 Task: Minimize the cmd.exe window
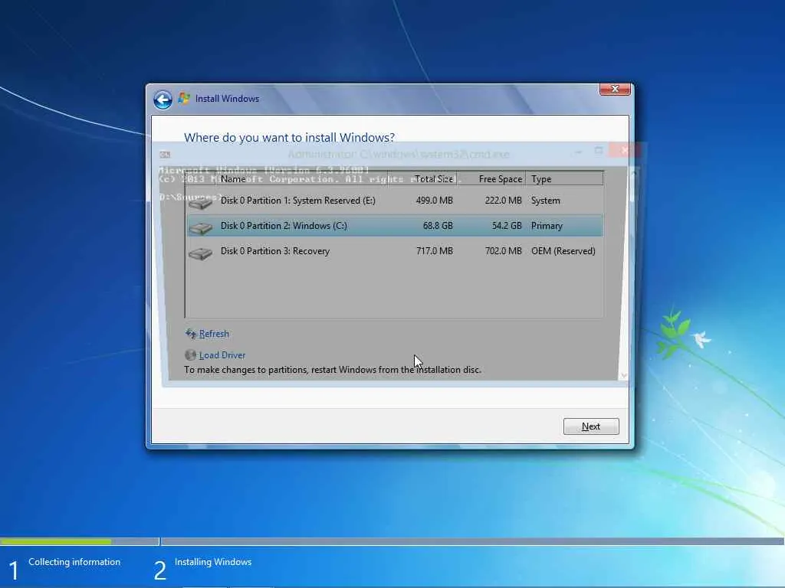click(579, 151)
